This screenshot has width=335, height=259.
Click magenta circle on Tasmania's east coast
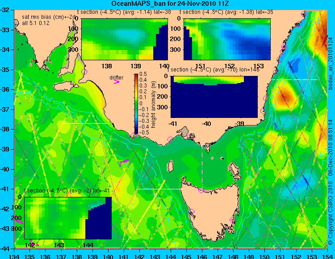pos(232,220)
